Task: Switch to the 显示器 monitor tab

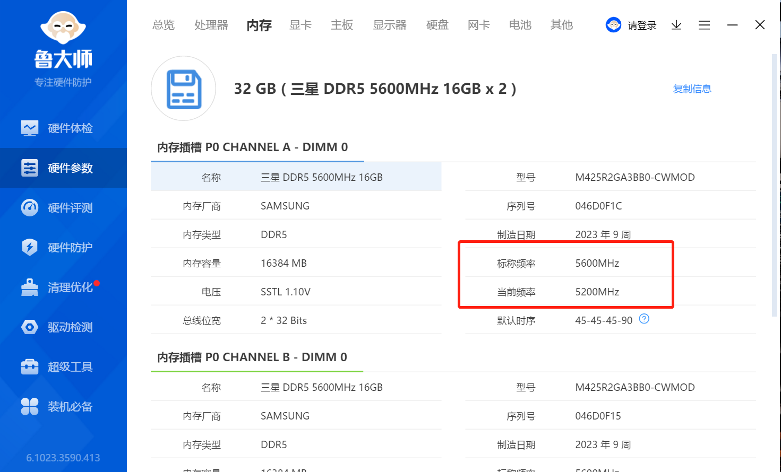Action: pyautogui.click(x=390, y=25)
